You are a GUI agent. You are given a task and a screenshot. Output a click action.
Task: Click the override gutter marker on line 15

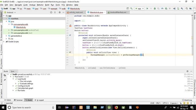pyautogui.click(x=70, y=35)
